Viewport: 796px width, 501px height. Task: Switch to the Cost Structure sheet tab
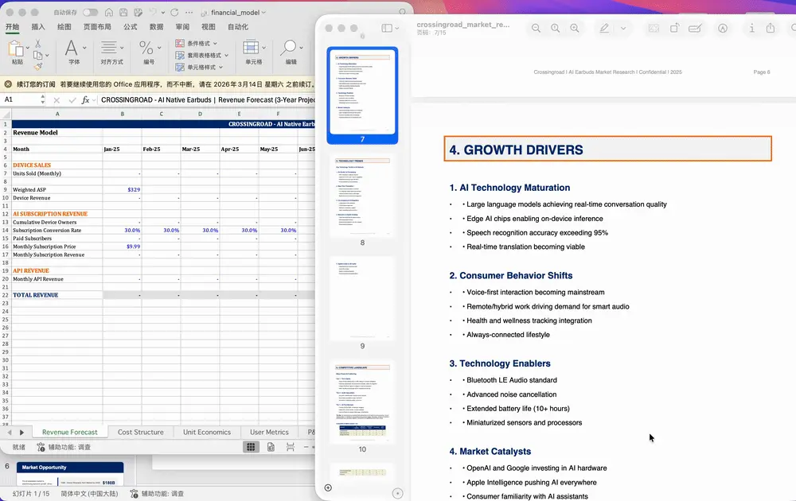click(140, 432)
